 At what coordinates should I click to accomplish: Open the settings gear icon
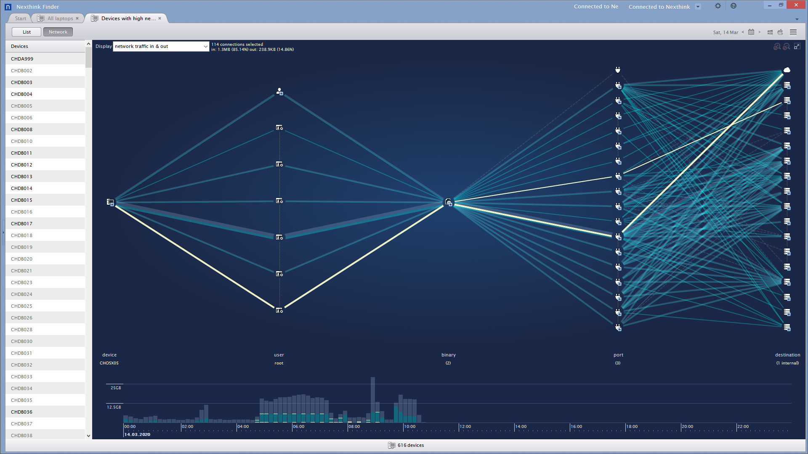point(718,6)
